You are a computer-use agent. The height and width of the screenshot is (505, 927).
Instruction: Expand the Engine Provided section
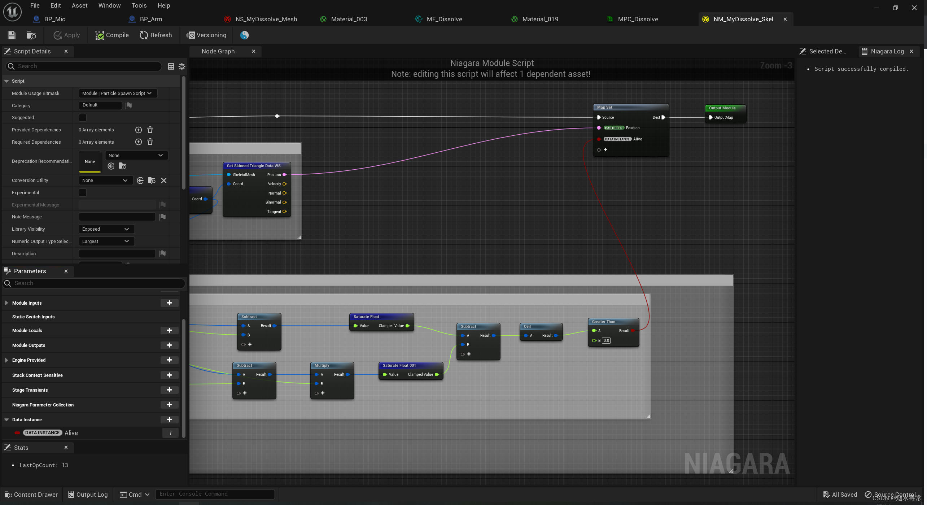[x=6, y=360]
